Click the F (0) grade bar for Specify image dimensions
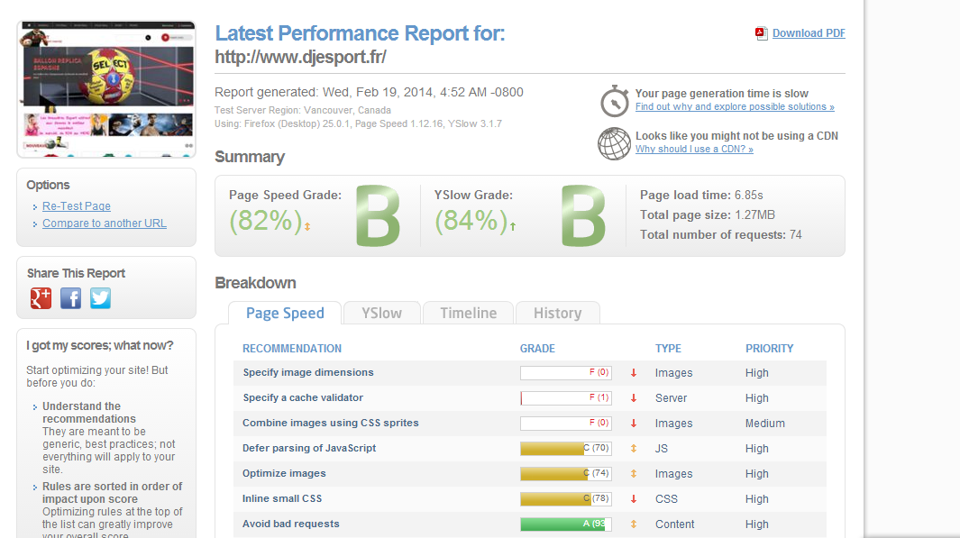 click(566, 373)
